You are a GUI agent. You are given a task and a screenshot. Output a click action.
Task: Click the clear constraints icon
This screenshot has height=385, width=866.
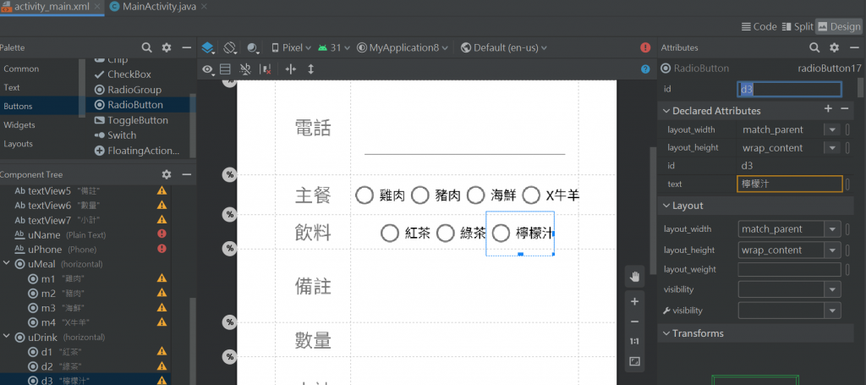(245, 69)
